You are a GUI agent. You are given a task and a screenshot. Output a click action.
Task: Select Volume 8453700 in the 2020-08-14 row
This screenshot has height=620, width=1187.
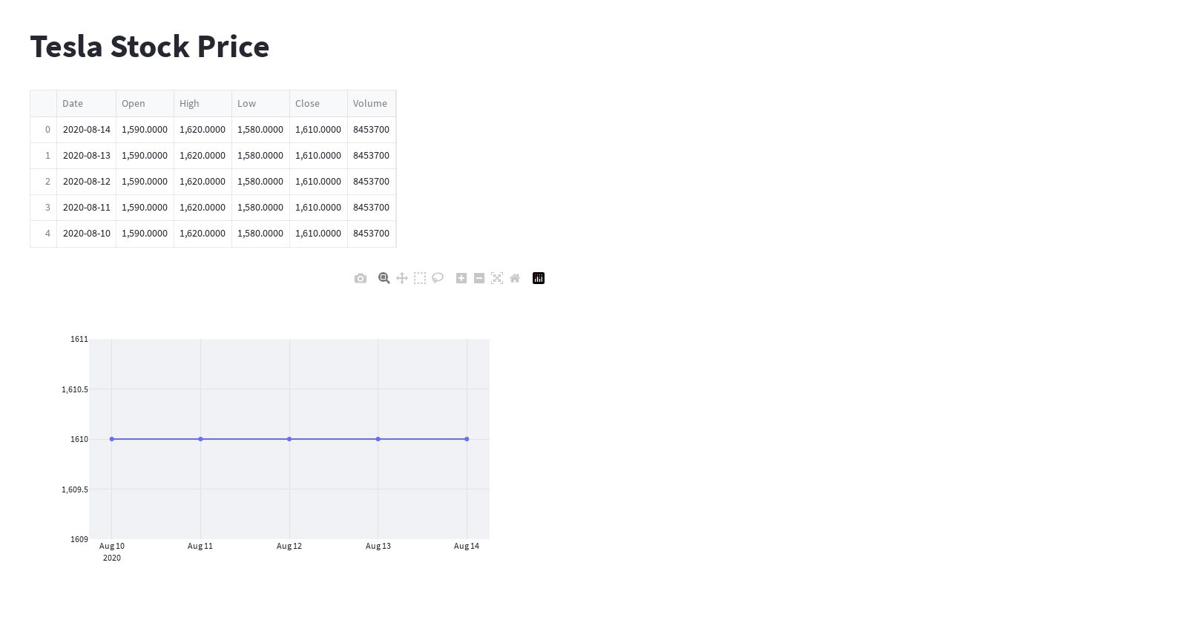[372, 130]
